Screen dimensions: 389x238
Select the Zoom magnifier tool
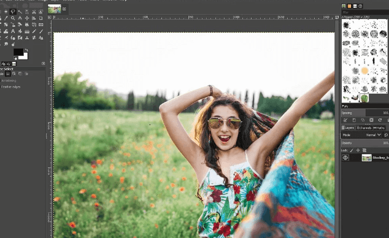(13, 18)
